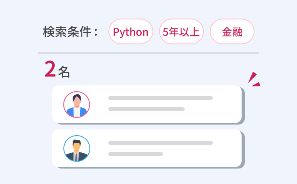The image size is (297, 184).
Task: Click the larger red sparkle mark
Action: pyautogui.click(x=252, y=77)
